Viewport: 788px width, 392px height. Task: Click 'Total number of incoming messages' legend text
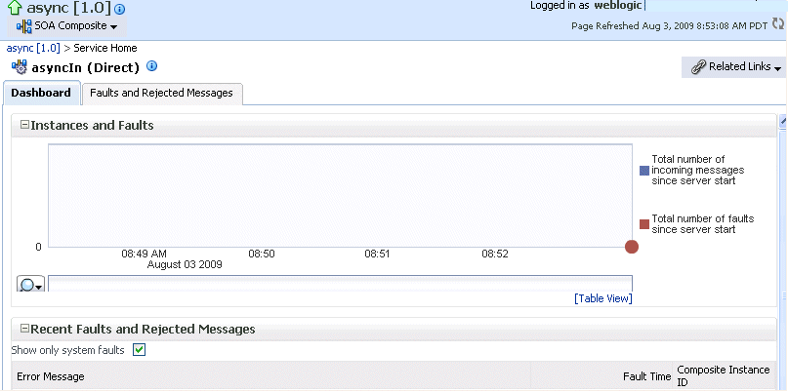pyautogui.click(x=698, y=170)
